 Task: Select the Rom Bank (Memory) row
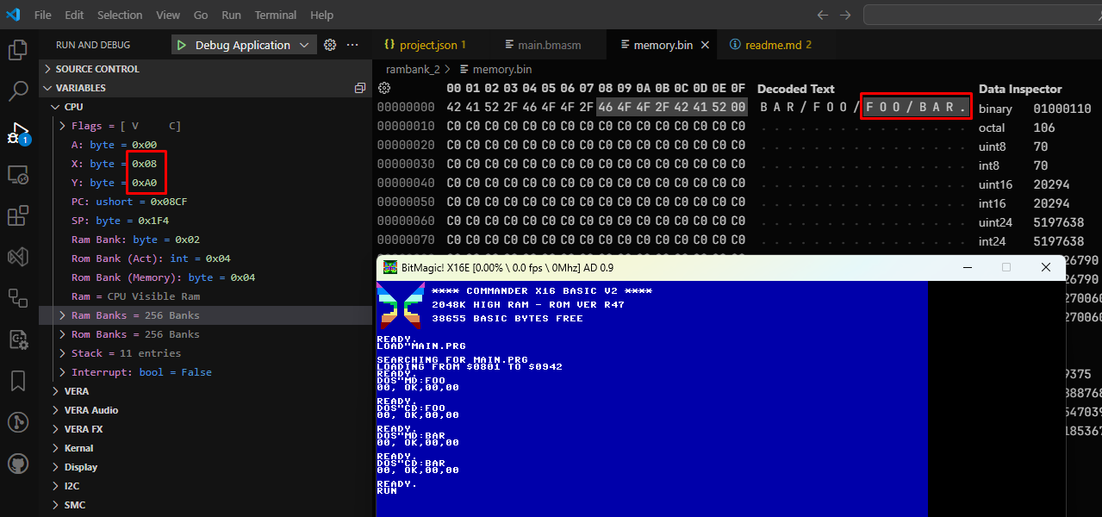pos(205,277)
